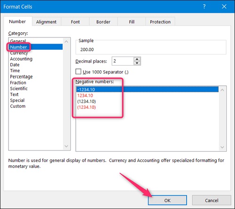The image size is (235, 209).
Task: Open the Fill tab
Action: (x=132, y=22)
